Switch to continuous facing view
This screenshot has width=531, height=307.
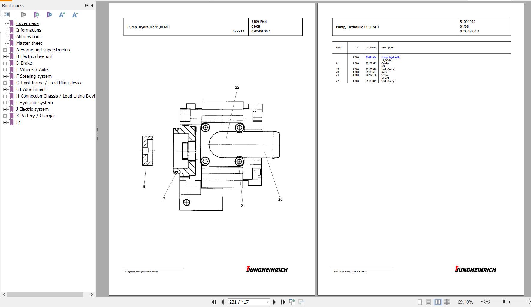(447, 302)
